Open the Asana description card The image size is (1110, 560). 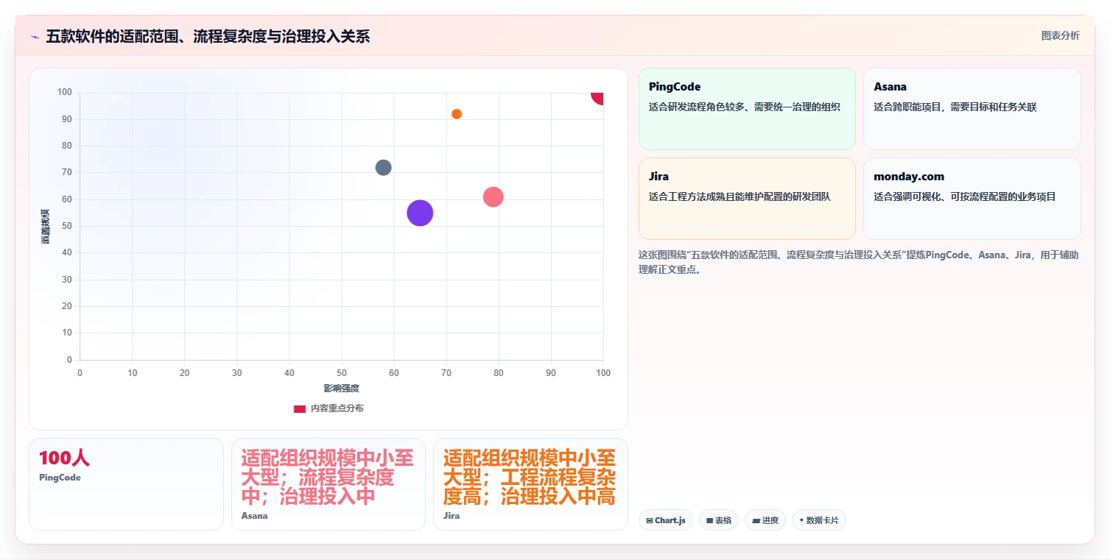pos(972,109)
